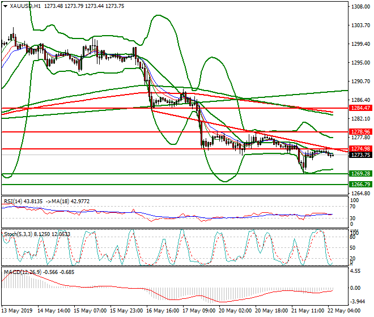Click the Stochastic scale level 50
The width and height of the screenshot is (374, 317).
pyautogui.click(x=352, y=248)
